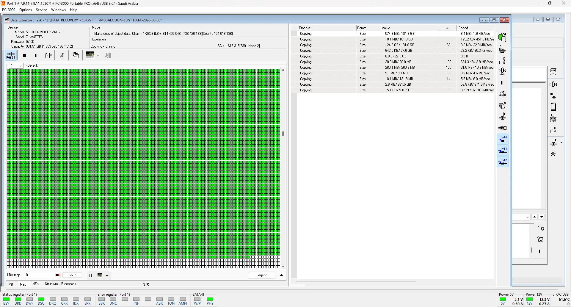Open the Windows menu
Screen dimensions: 571x307
pyautogui.click(x=58, y=10)
